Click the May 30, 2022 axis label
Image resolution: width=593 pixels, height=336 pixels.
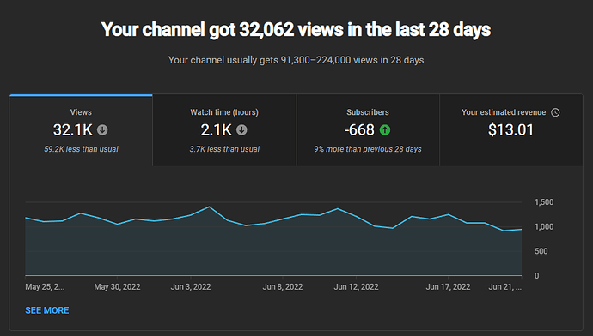117,287
